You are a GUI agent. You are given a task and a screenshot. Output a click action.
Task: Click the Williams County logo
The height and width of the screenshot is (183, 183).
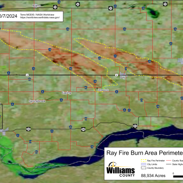click(x=121, y=169)
